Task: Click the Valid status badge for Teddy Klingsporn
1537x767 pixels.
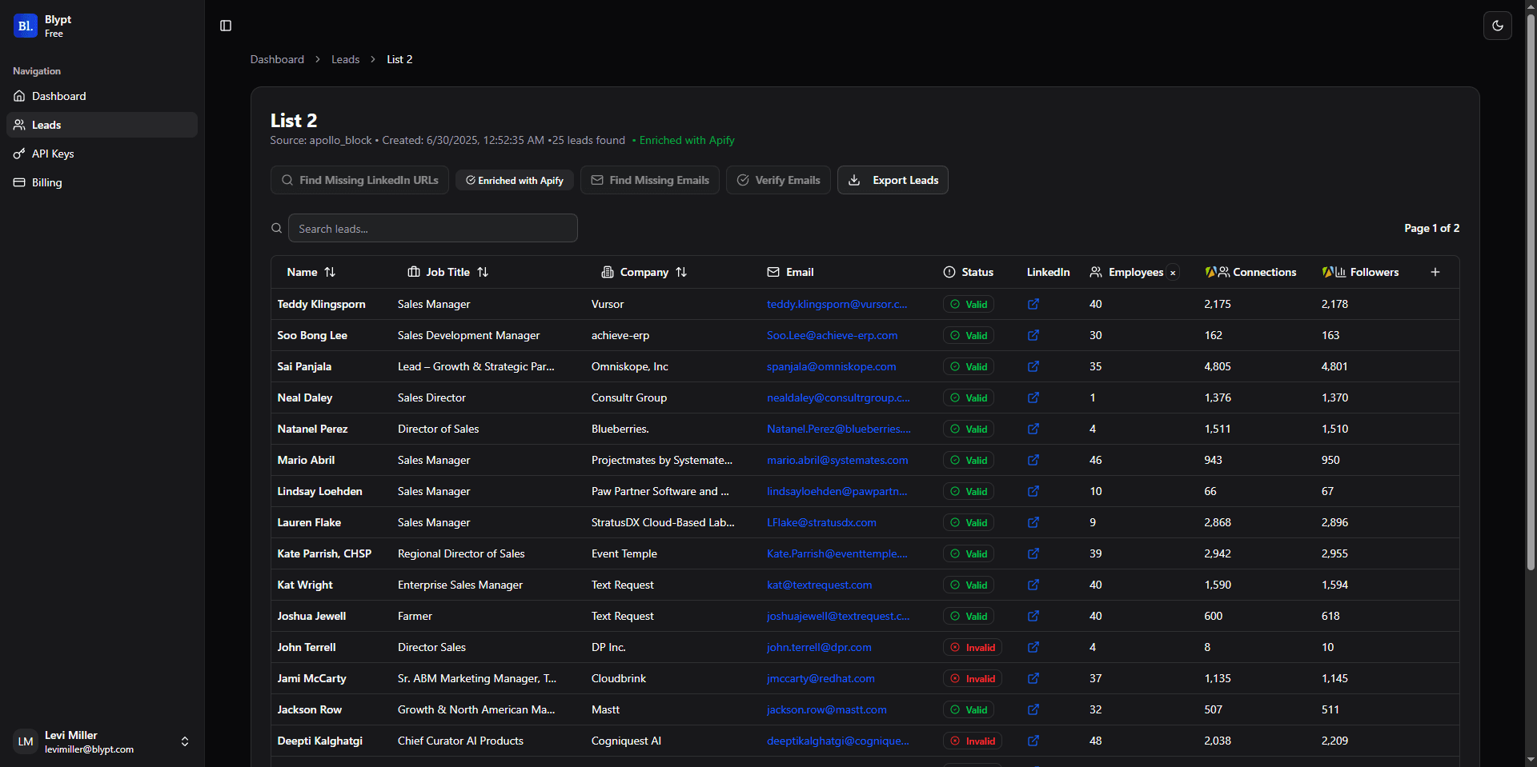Action: 968,304
